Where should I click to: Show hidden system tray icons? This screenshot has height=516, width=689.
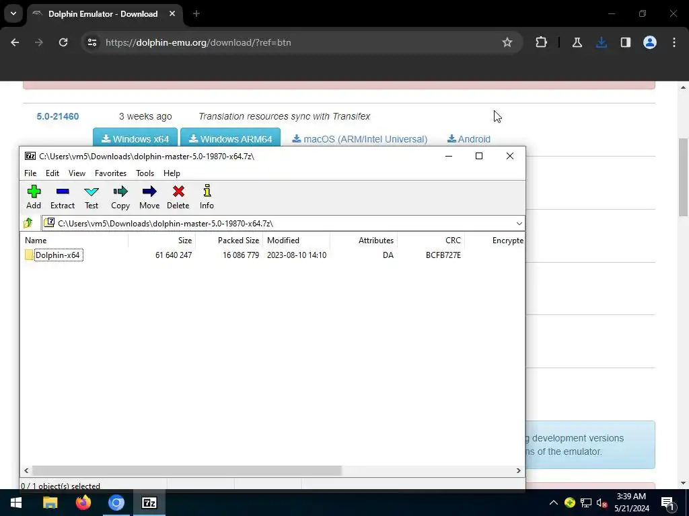[553, 503]
